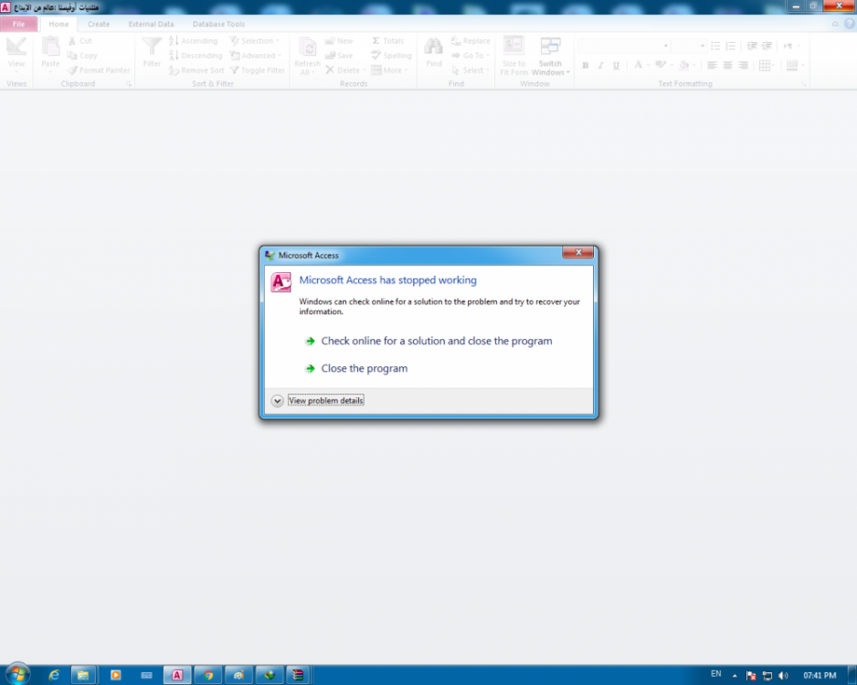Image resolution: width=857 pixels, height=685 pixels.
Task: Click the bulleted list icon
Action: pyautogui.click(x=715, y=46)
